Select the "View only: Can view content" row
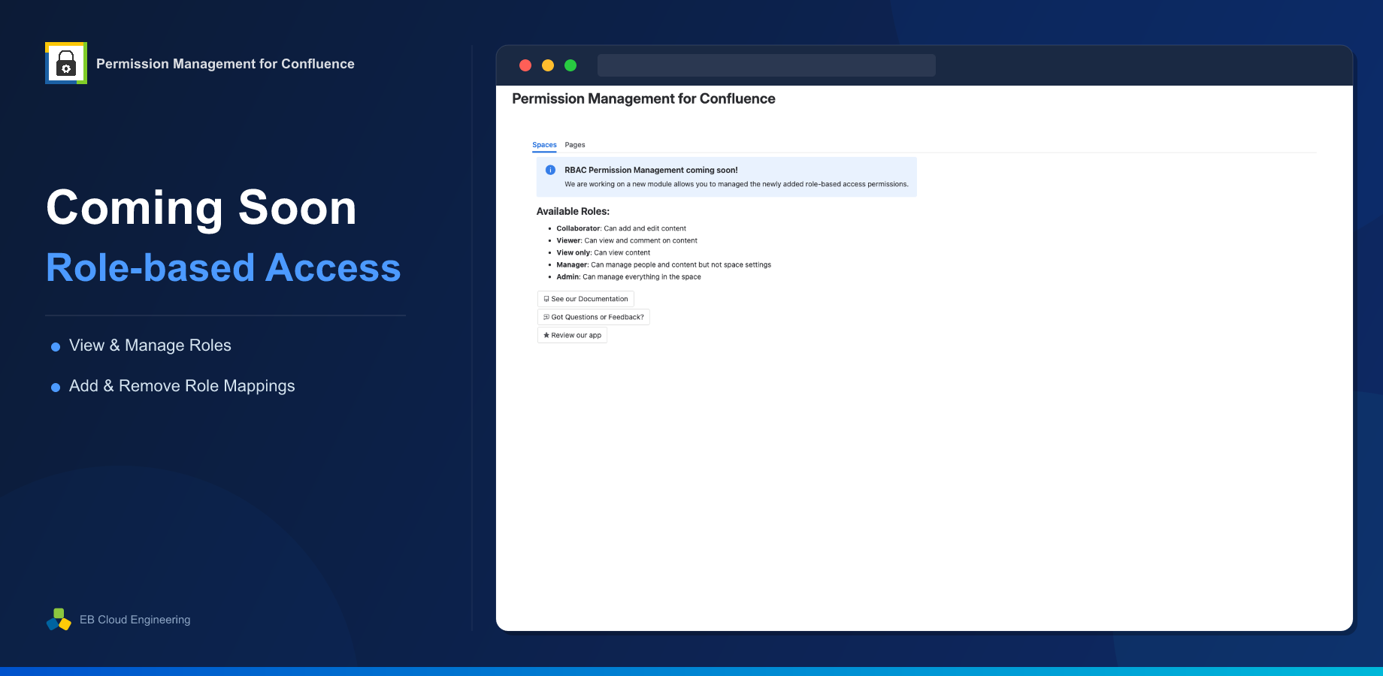 pos(603,252)
